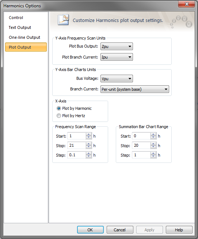Expand Branch Current Per-unit dropdown
The image size is (198, 239).
pyautogui.click(x=135, y=89)
